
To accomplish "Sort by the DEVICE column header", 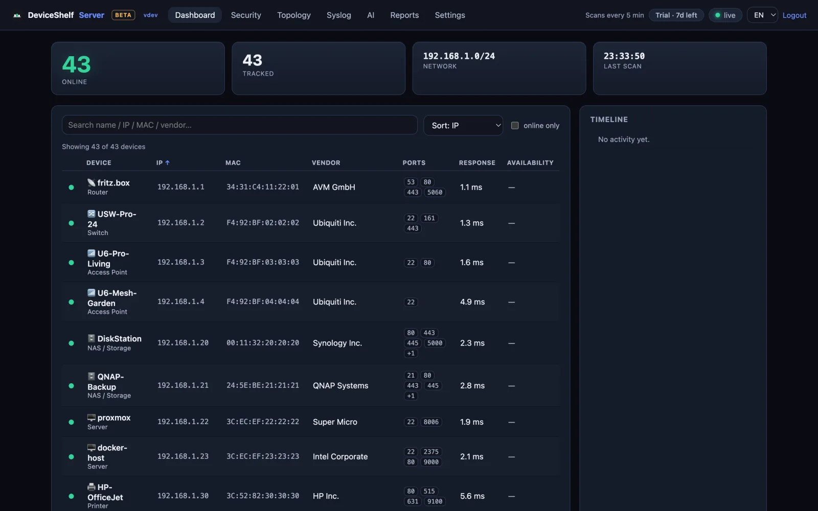I will (99, 162).
